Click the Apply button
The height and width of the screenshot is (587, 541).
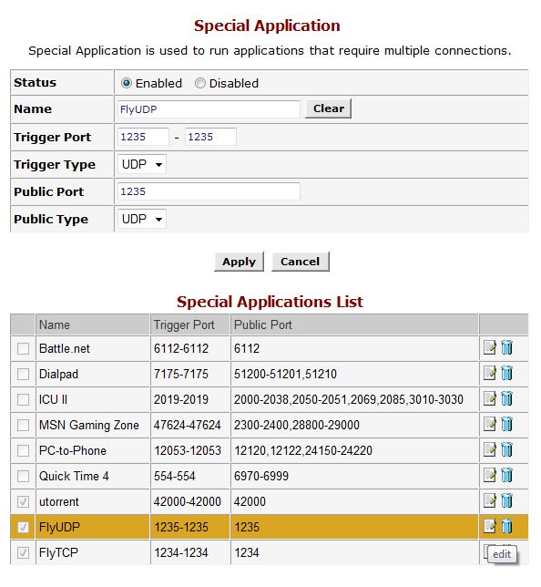coord(239,262)
